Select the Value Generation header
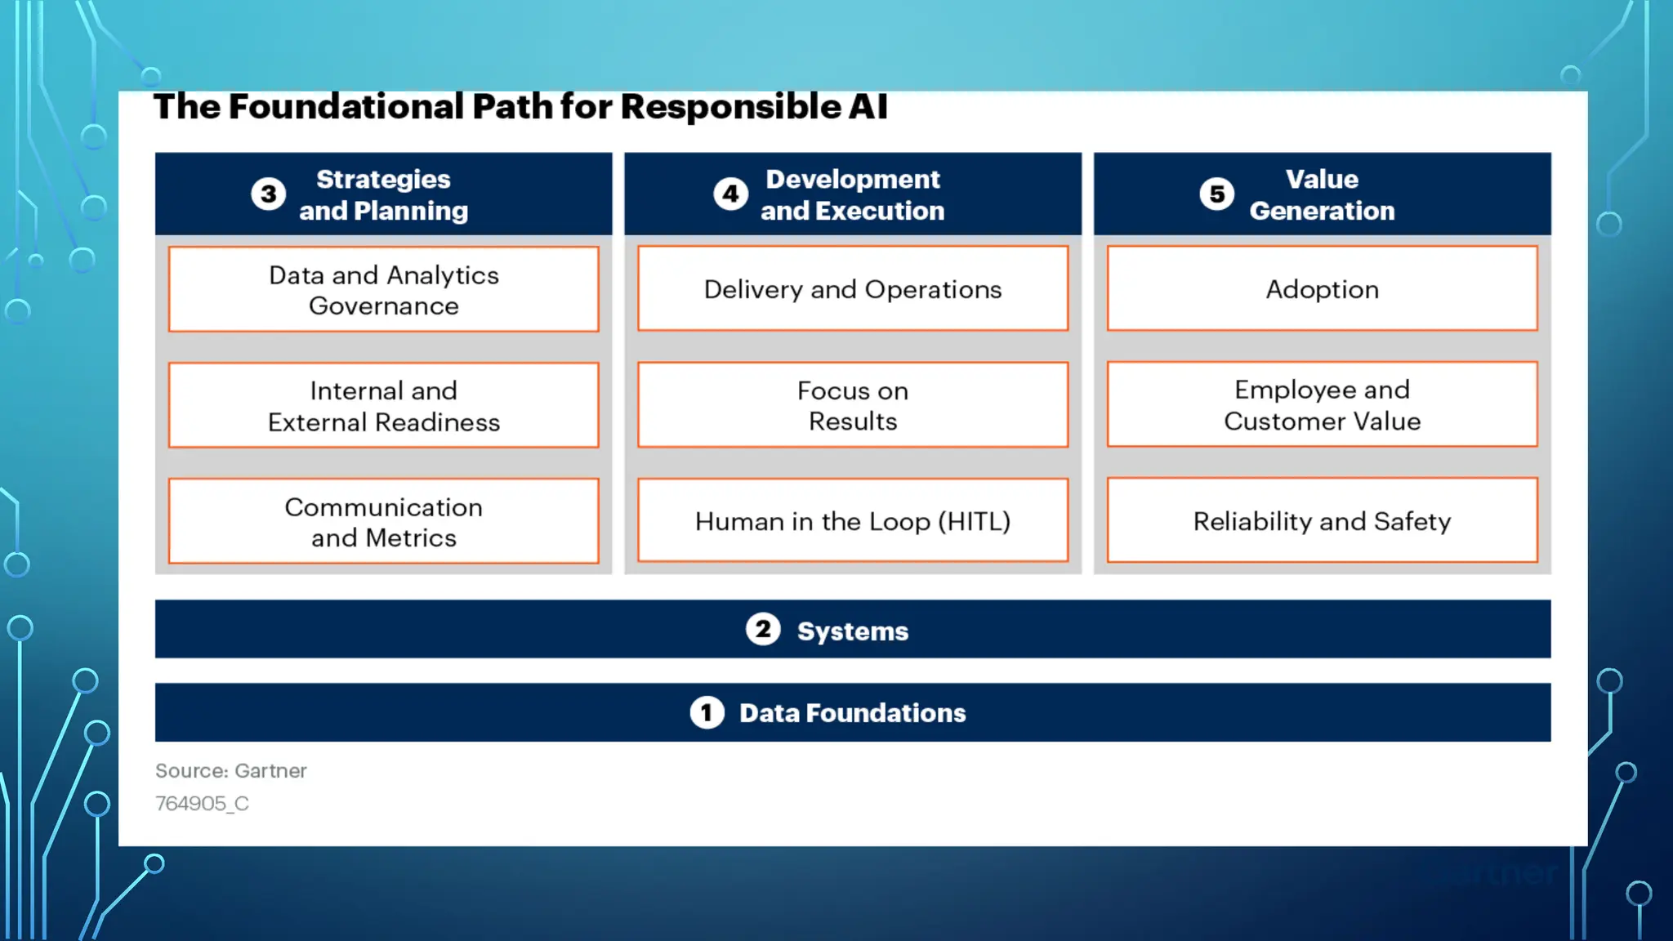The width and height of the screenshot is (1673, 941). tap(1322, 194)
